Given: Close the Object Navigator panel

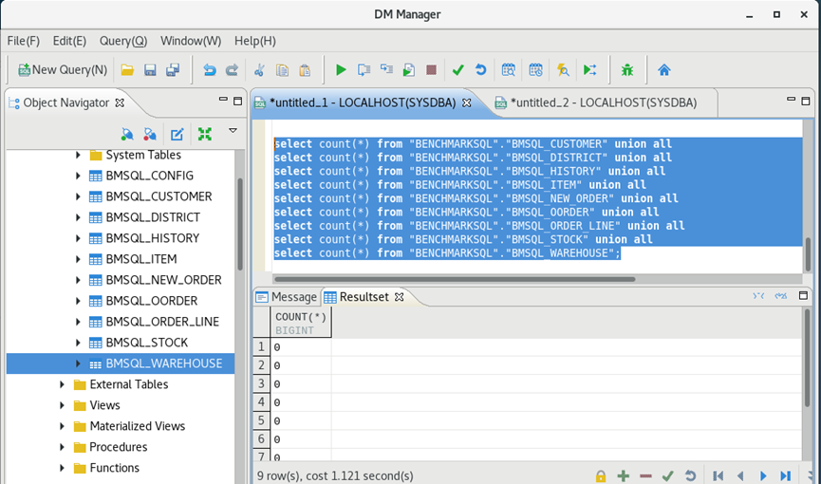Looking at the screenshot, I should pyautogui.click(x=120, y=102).
